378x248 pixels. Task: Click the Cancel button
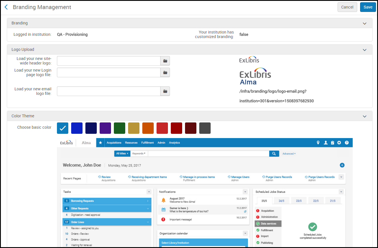tap(347, 7)
